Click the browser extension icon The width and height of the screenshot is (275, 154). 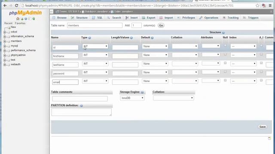click(x=263, y=6)
